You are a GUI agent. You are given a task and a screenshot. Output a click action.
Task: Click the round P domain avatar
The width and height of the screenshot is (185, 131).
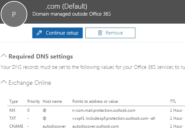14,14
